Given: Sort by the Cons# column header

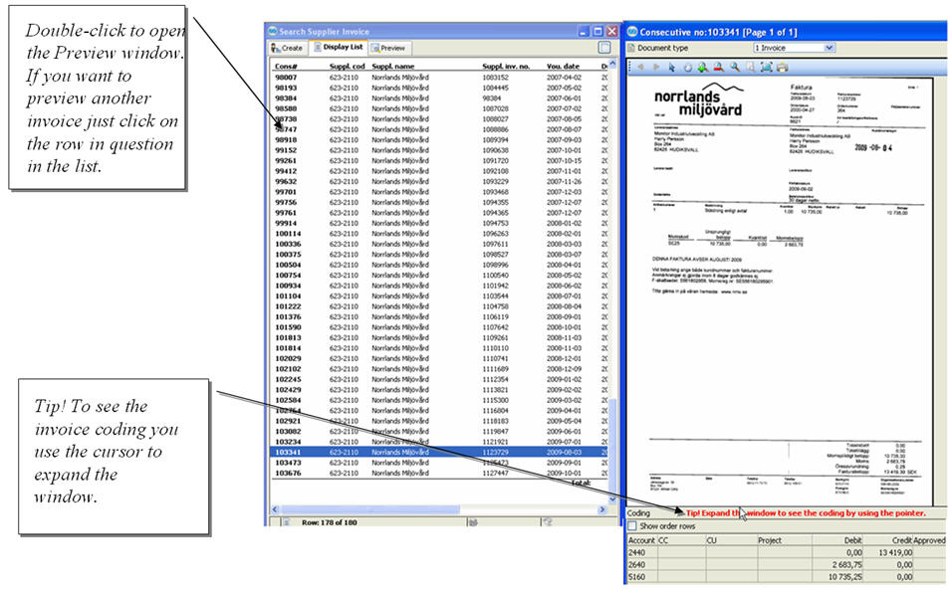Looking at the screenshot, I should pyautogui.click(x=286, y=66).
